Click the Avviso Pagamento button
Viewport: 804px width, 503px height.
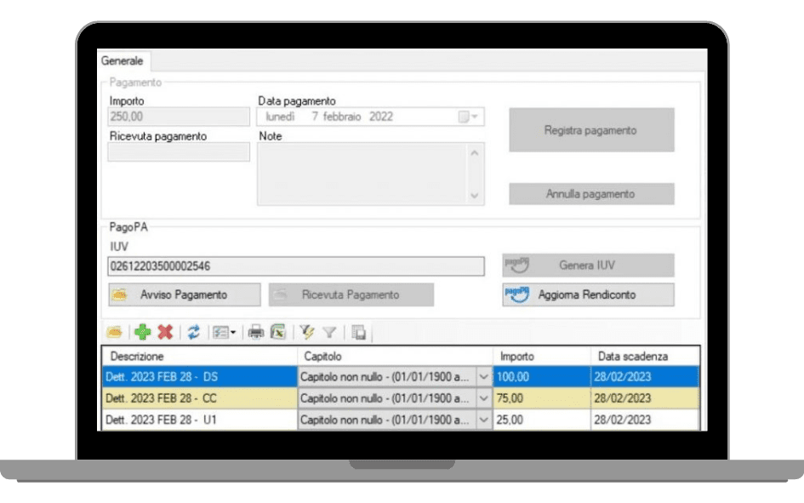tap(185, 294)
